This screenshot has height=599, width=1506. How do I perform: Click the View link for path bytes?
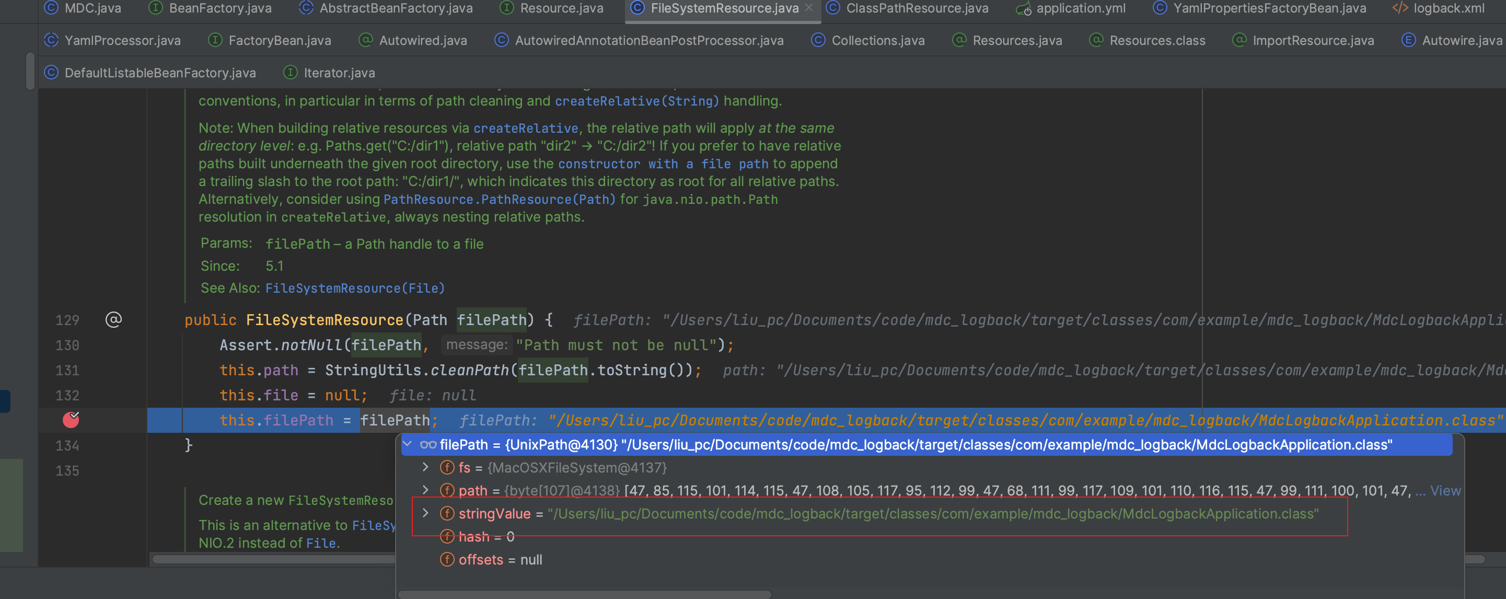[1445, 491]
